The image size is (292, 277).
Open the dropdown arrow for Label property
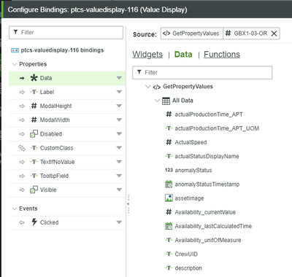coord(119,92)
